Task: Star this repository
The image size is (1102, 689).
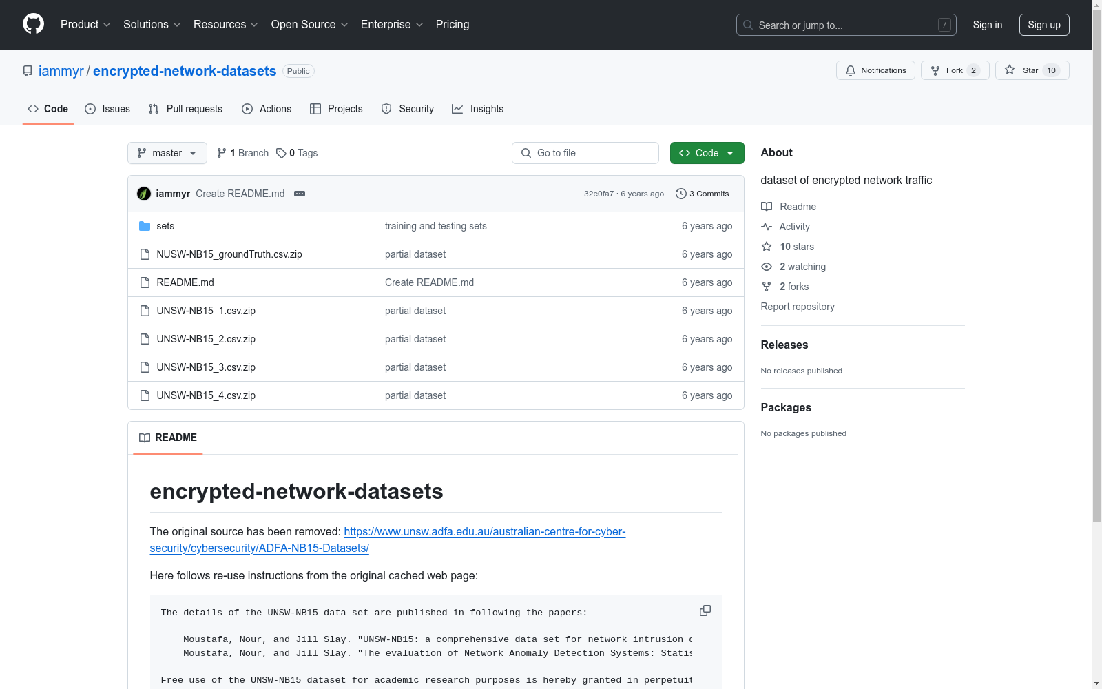Action: coord(1032,70)
